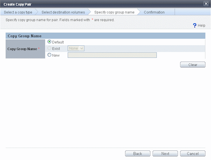Select the Default radio button
The width and height of the screenshot is (211, 160).
click(49, 42)
